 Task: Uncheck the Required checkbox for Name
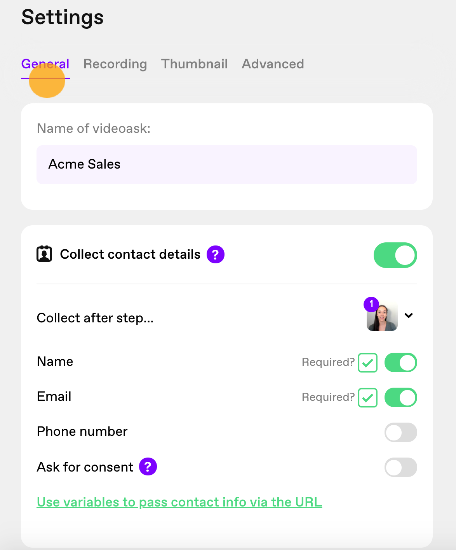tap(368, 363)
